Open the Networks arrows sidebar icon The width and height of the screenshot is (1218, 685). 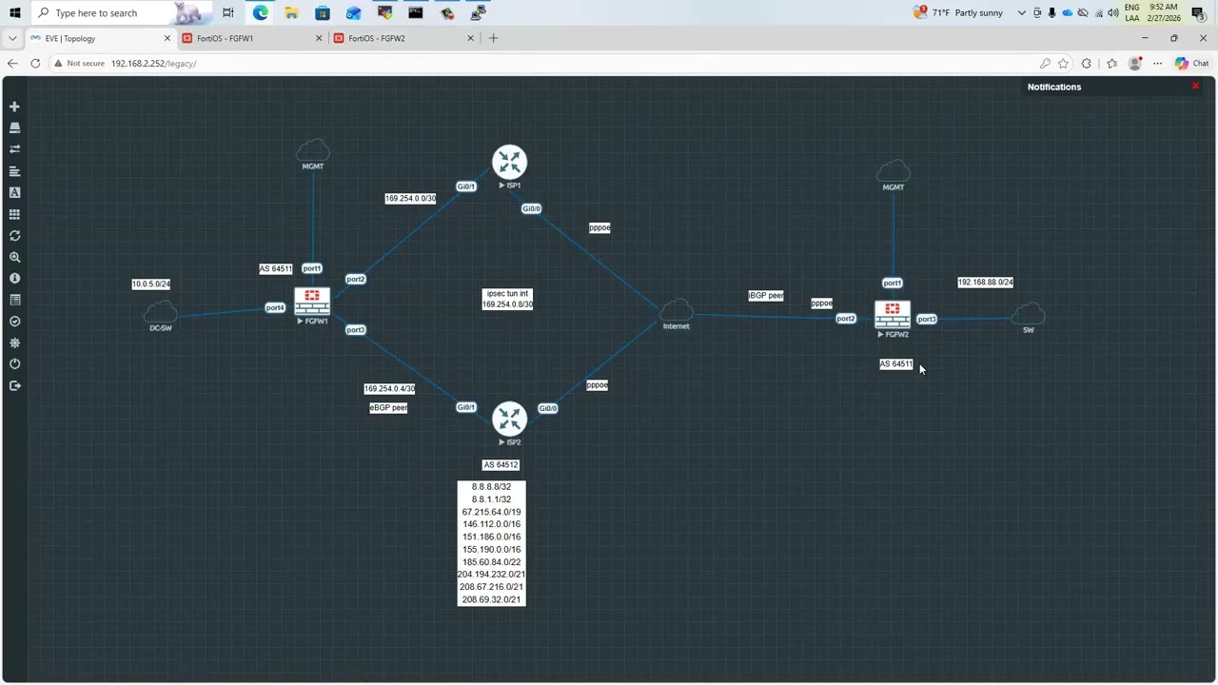pos(14,149)
